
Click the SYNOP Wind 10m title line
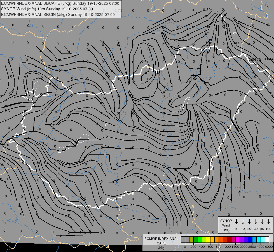pyautogui.click(x=47, y=9)
